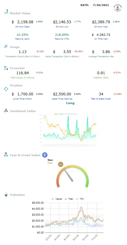Click the Returns (YTD) label
The image size is (127, 245).
tap(62, 39)
